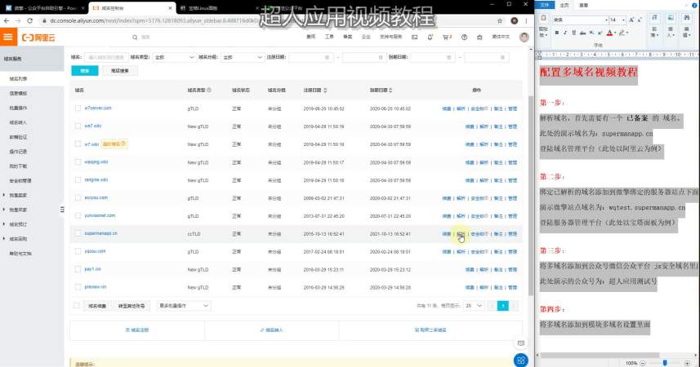This screenshot has width=700, height=367.
Task: Open the View tab in the document editor
Action: (x=583, y=5)
